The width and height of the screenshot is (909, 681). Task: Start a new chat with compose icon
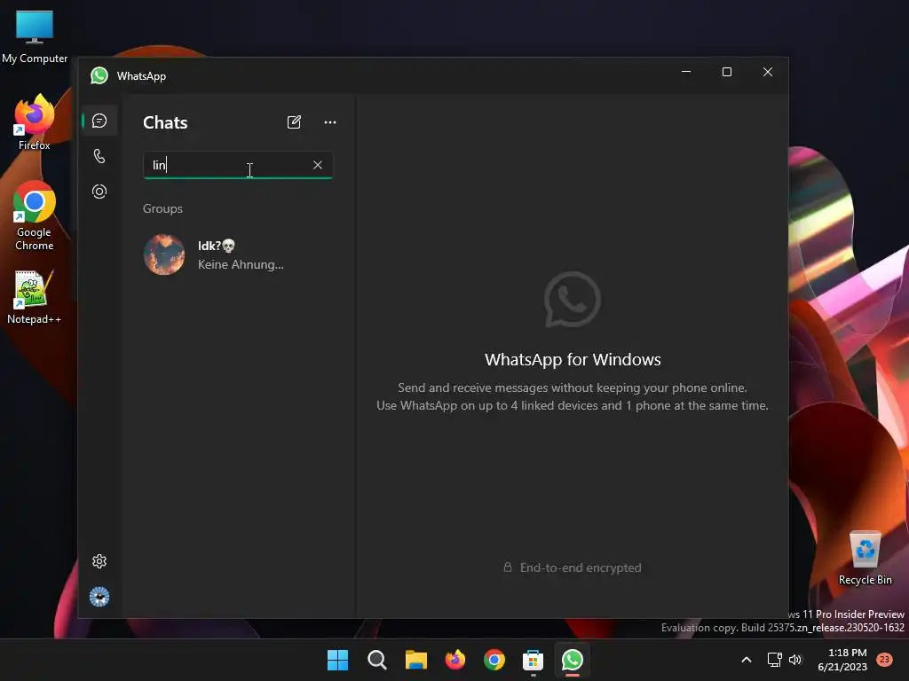(294, 122)
